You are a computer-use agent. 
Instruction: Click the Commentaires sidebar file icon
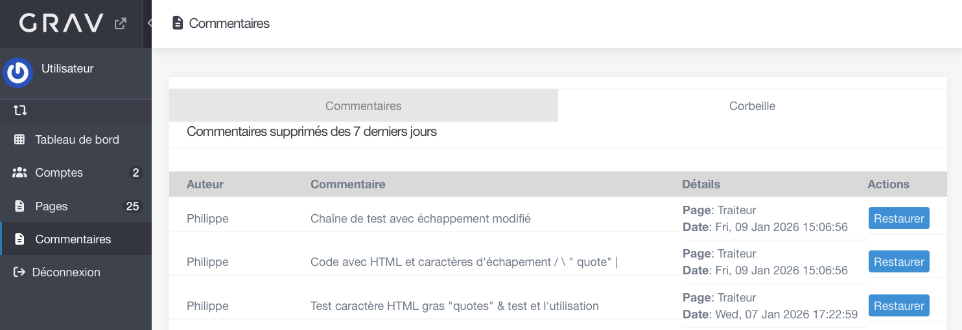(19, 239)
